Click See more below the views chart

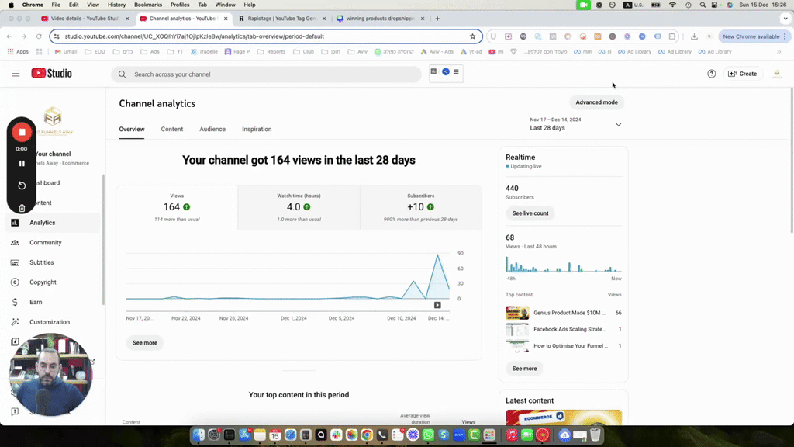click(145, 343)
